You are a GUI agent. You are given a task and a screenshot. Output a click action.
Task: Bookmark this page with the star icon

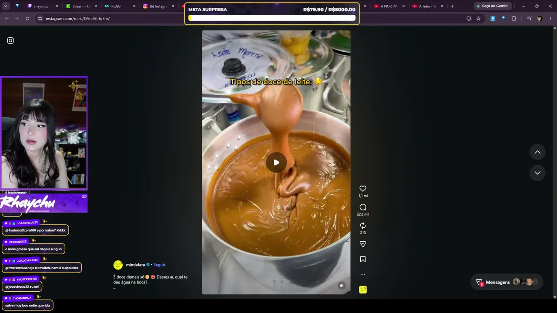tap(478, 19)
